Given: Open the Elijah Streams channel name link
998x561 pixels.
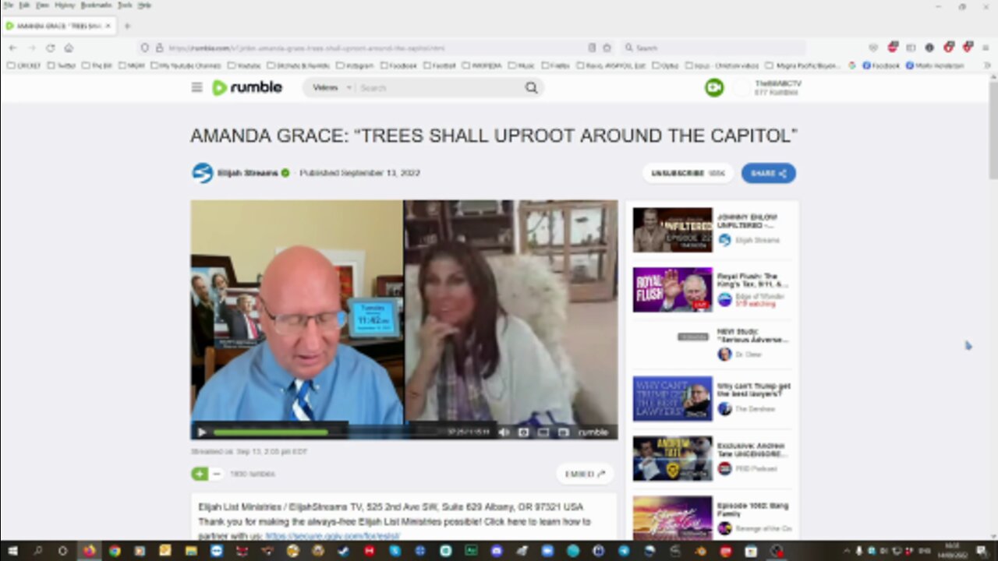Looking at the screenshot, I should [247, 173].
